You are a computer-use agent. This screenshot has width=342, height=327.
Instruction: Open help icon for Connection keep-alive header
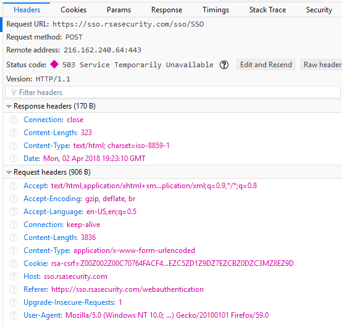click(x=14, y=225)
